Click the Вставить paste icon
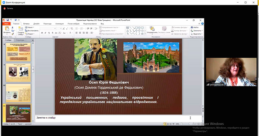 [x=7, y=29]
